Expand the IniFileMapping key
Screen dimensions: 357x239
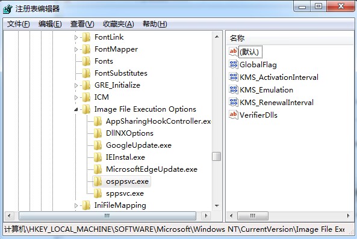point(76,206)
